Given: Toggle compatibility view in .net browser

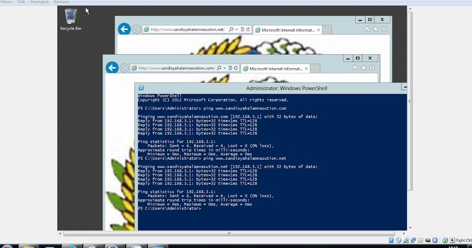Looking at the screenshot, I should pos(243,30).
